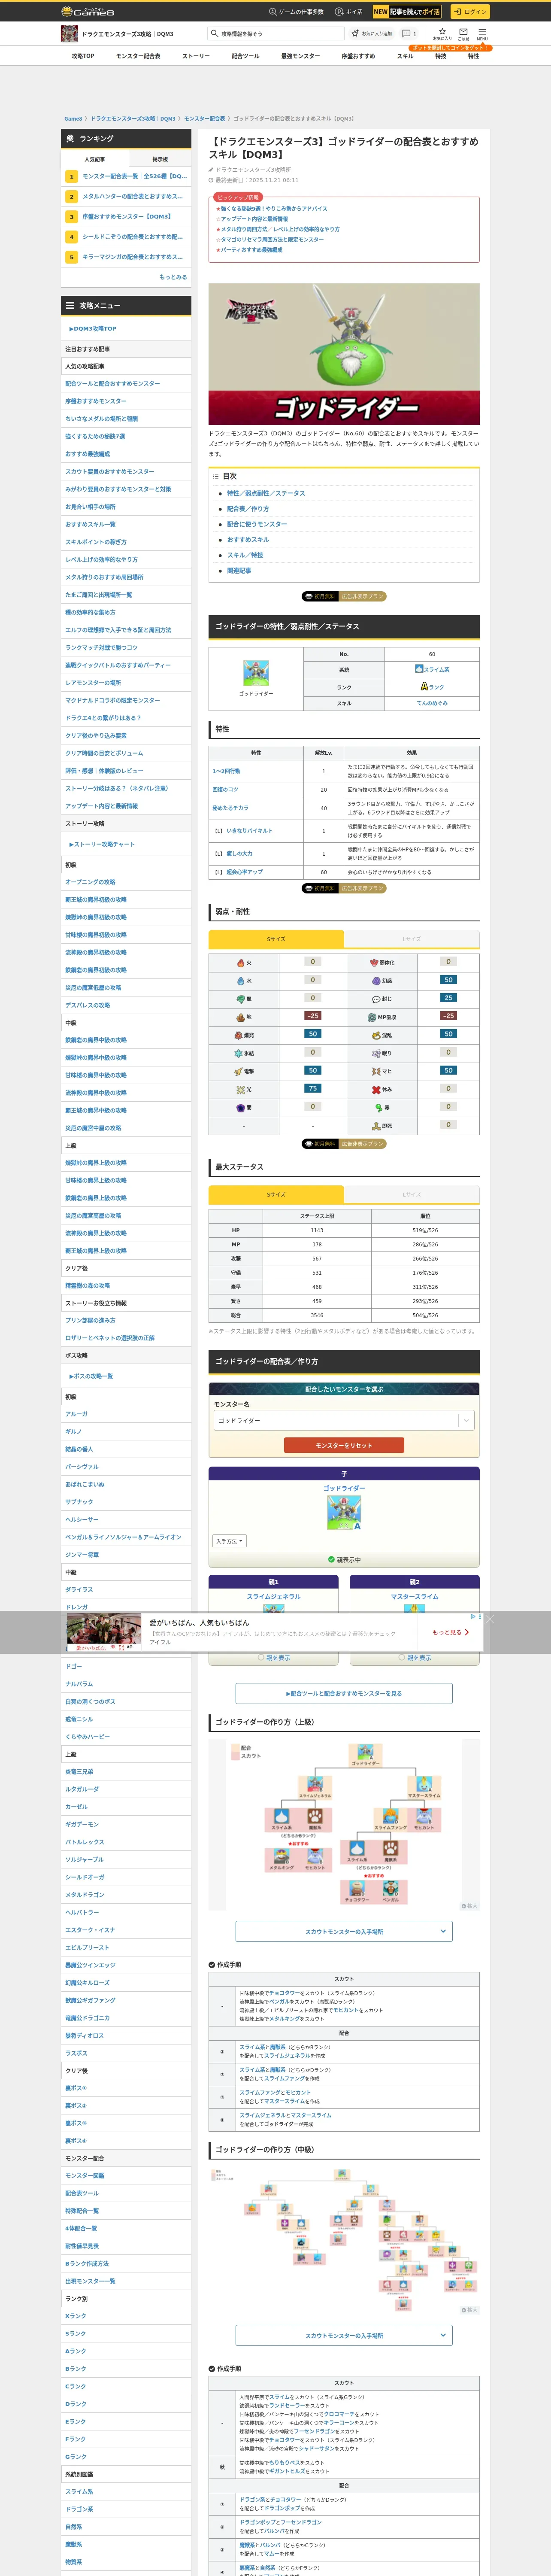Open ▶DQM3攻略TOP in the sidebar menu
Screen dimensions: 551x2576
93,328
